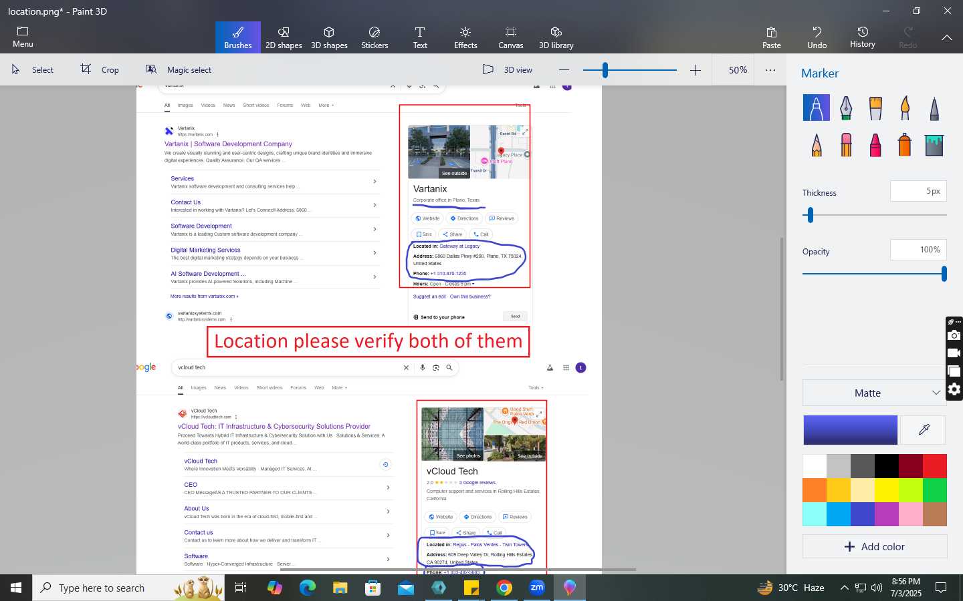The image size is (963, 601).
Task: Activate the Select tool
Action: coord(33,69)
